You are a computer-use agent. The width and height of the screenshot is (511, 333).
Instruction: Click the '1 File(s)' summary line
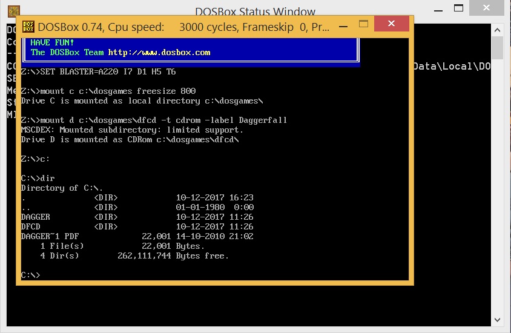tap(122, 246)
